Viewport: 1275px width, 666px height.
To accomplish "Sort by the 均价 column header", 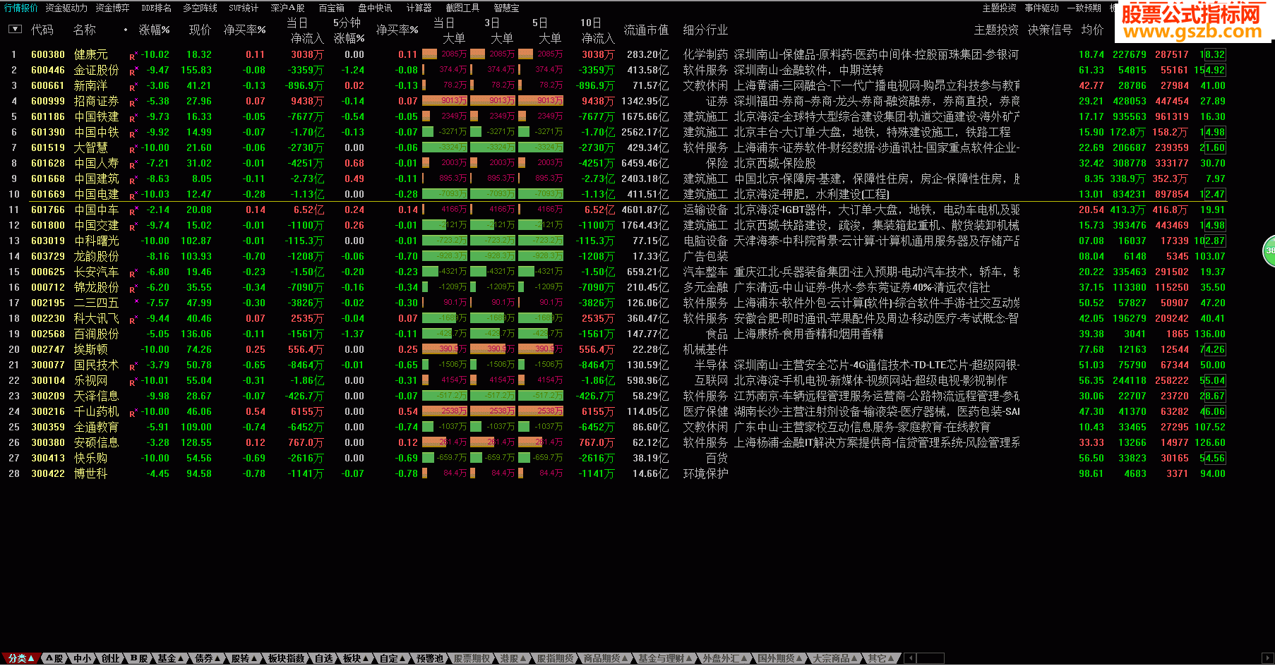I will coord(1092,30).
